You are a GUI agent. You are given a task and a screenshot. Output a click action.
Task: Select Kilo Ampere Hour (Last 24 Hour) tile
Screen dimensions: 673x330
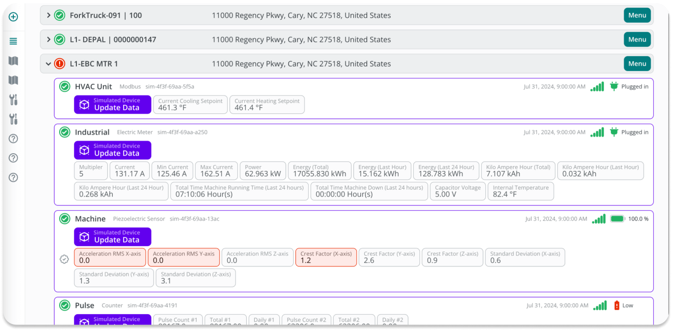(x=121, y=191)
